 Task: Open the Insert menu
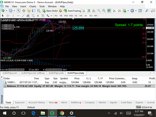pos(23,6)
